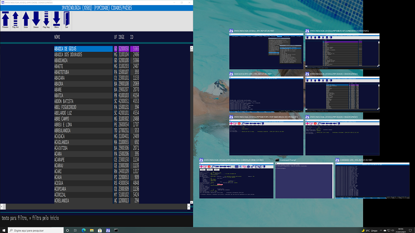The height and width of the screenshot is (233, 415).
Task: Select the ACARAU row
Action: tap(97, 165)
